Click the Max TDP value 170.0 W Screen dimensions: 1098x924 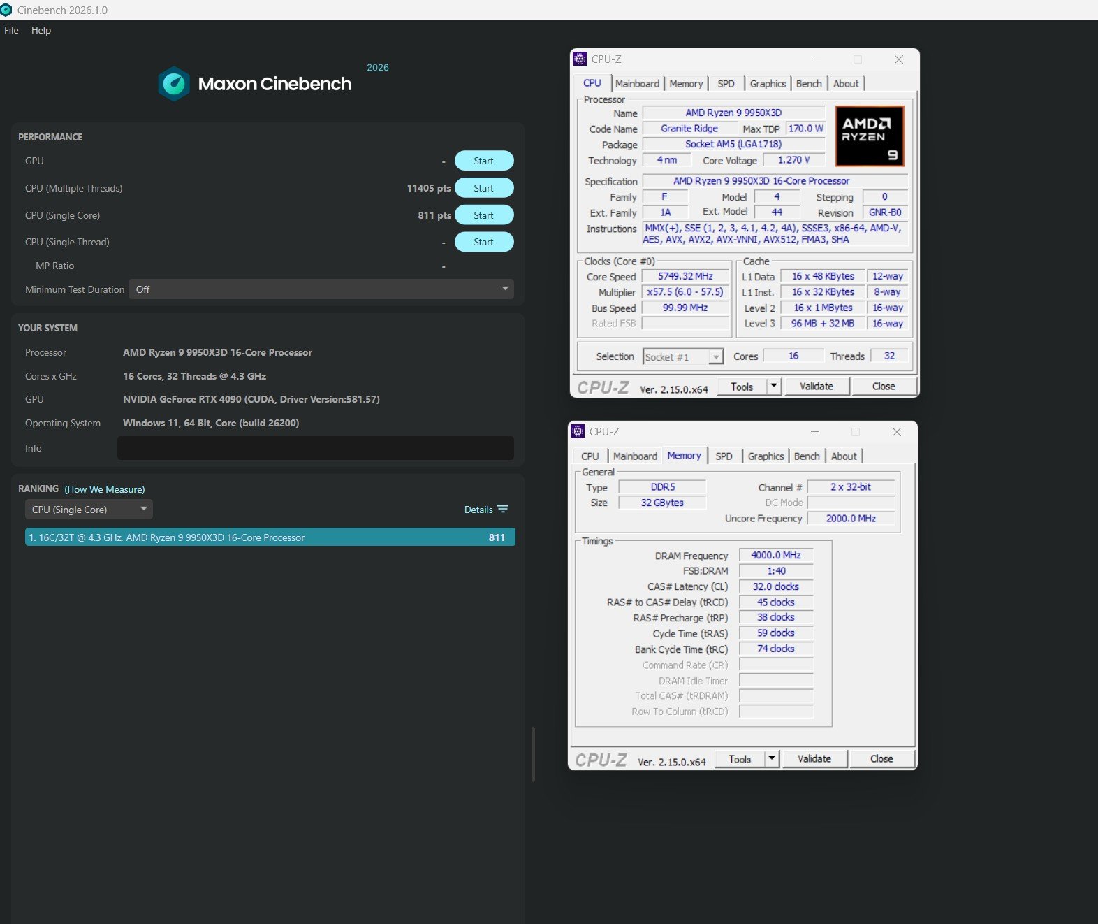coord(806,129)
